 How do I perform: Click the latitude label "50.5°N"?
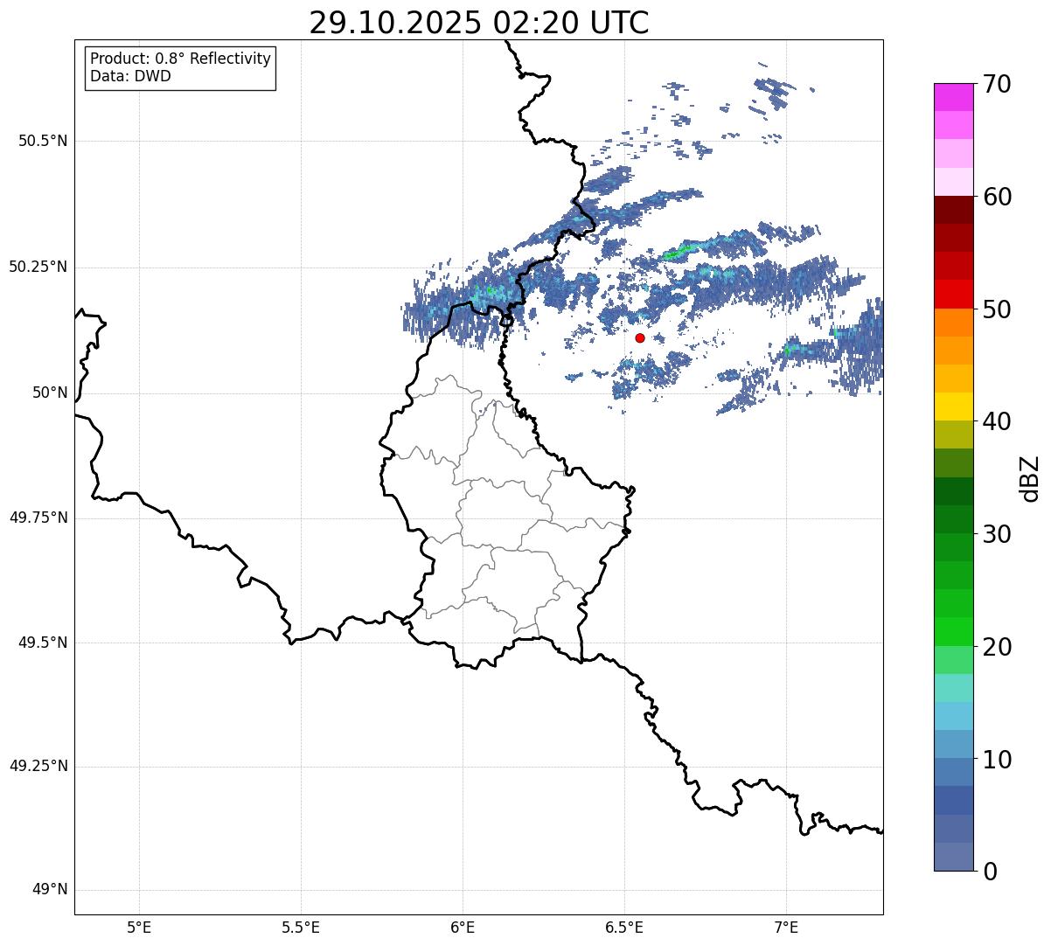point(42,141)
